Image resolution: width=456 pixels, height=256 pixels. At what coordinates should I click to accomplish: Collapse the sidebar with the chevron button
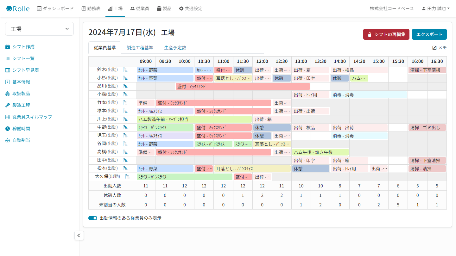click(79, 235)
